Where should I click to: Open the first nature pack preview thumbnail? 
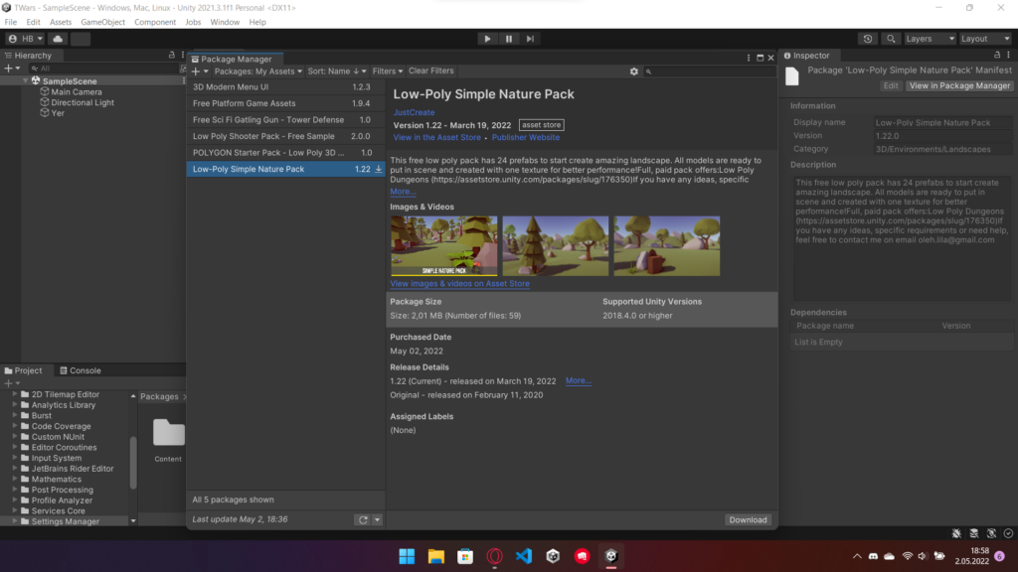442,245
